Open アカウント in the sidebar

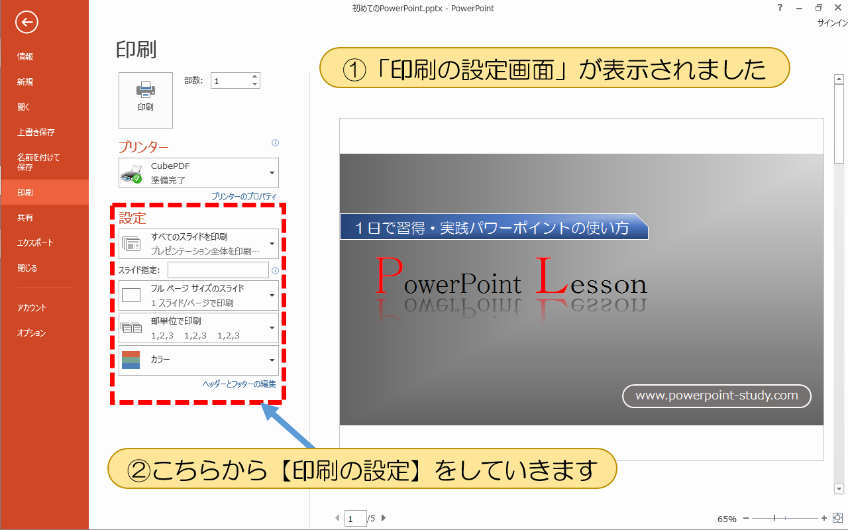click(x=44, y=308)
